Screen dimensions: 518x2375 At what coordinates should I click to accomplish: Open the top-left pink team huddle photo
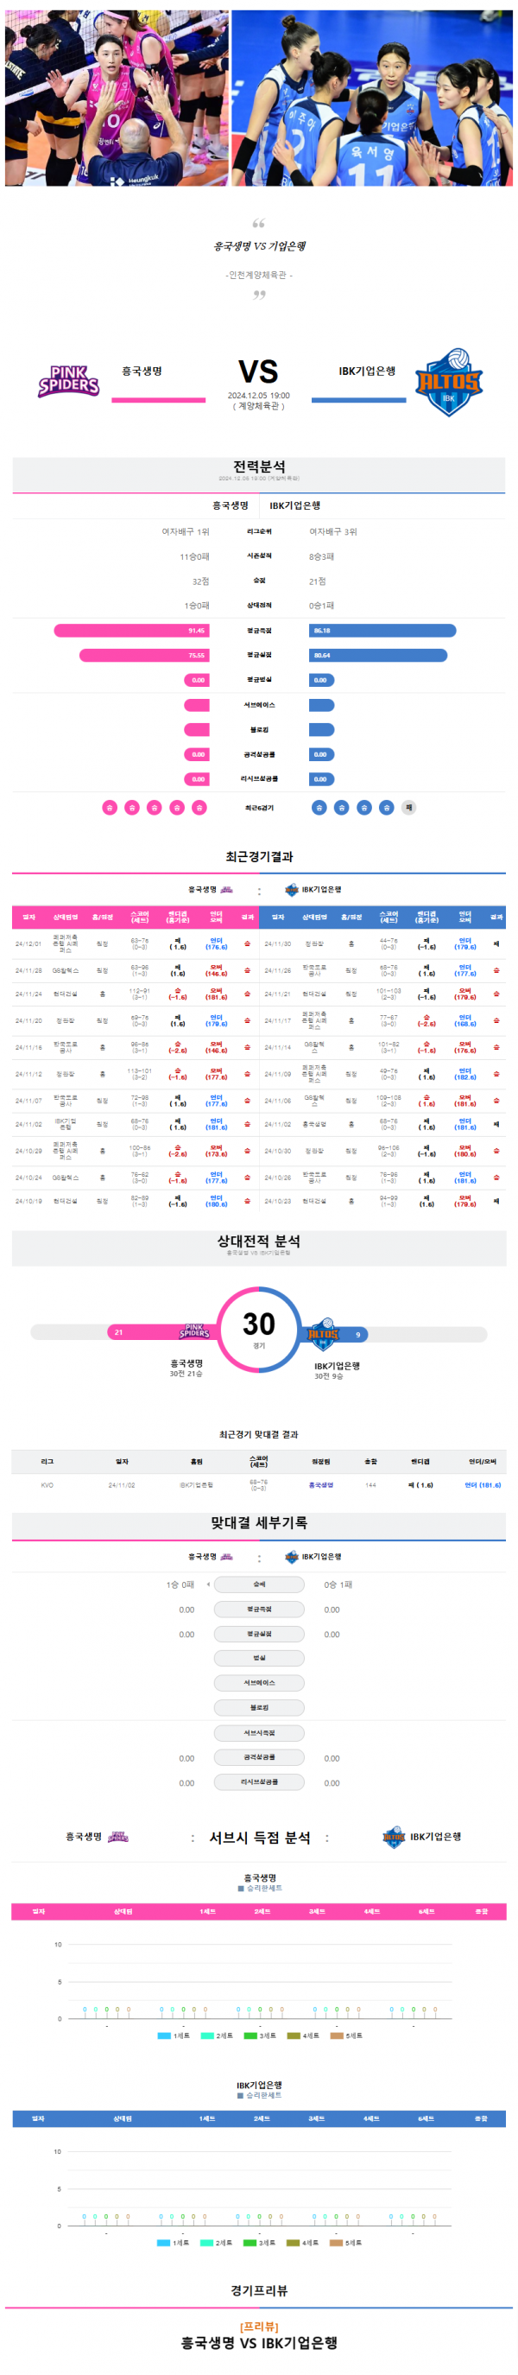pos(117,98)
